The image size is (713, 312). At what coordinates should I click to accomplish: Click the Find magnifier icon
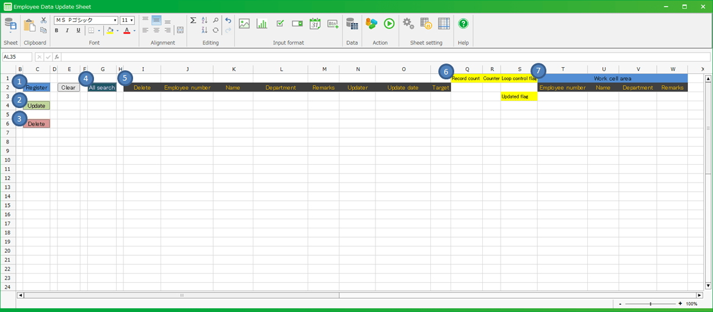(x=215, y=21)
